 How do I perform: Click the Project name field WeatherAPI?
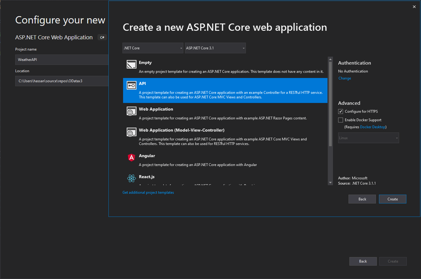click(x=62, y=60)
